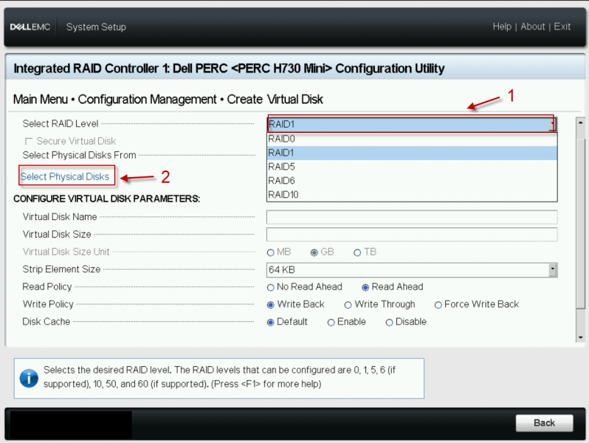Click the Back button
Viewport: 589px width, 443px height.
(x=544, y=423)
